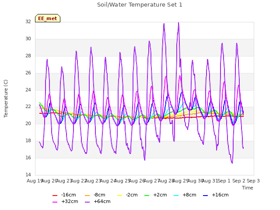Toggle the +8cm legend label
The image size is (280, 210).
point(189,195)
